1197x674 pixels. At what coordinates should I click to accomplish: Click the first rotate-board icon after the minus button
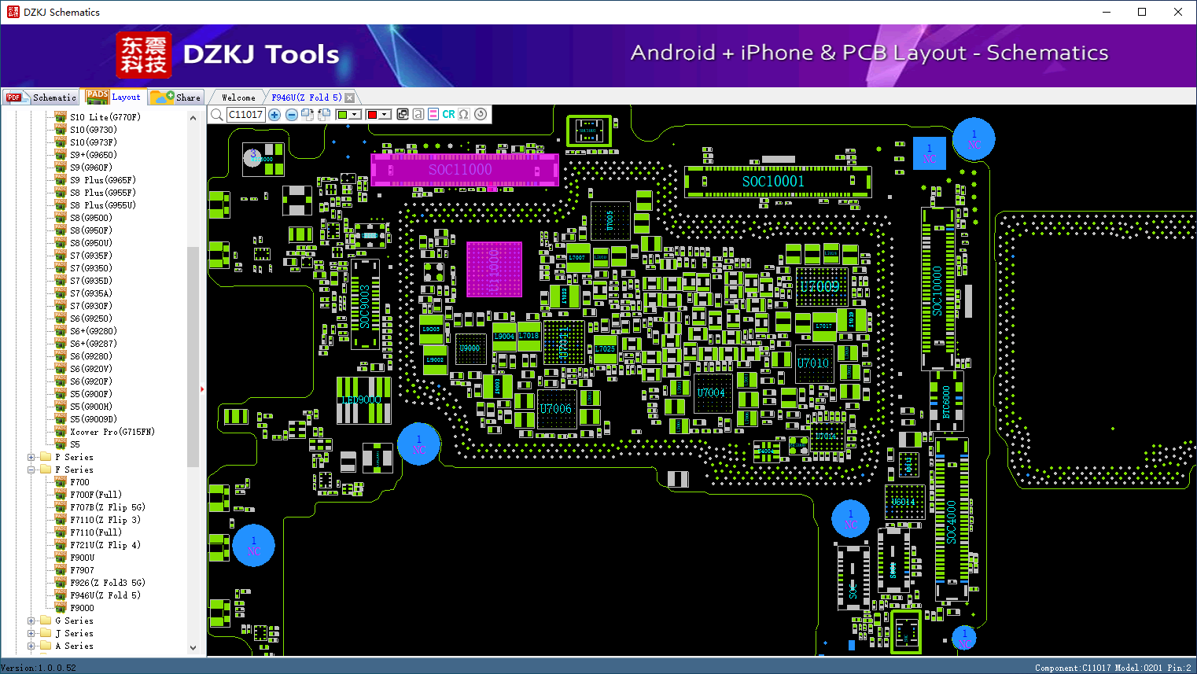coord(308,115)
